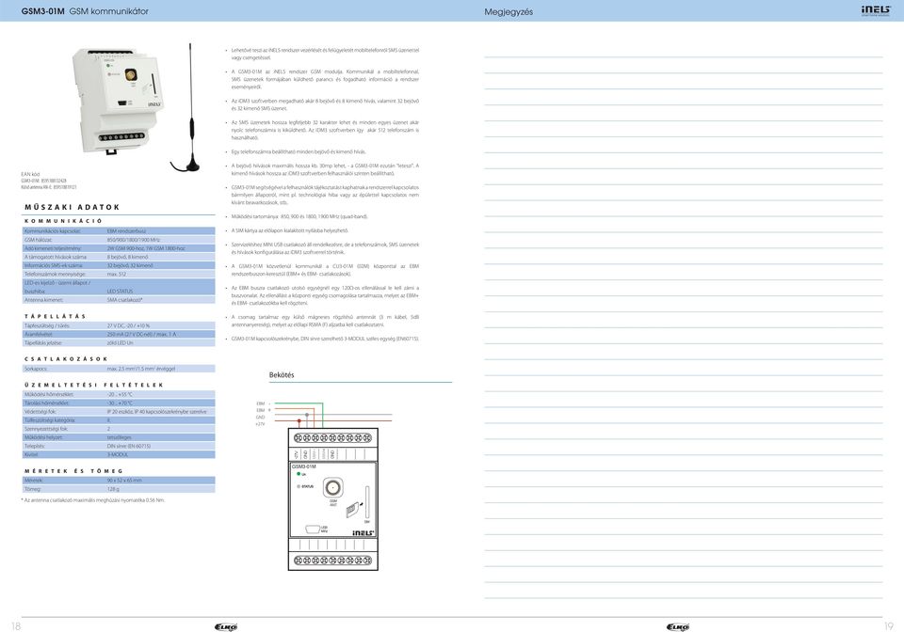
Task: Click the '+27V' wire label in the diagram
Action: 260,423
